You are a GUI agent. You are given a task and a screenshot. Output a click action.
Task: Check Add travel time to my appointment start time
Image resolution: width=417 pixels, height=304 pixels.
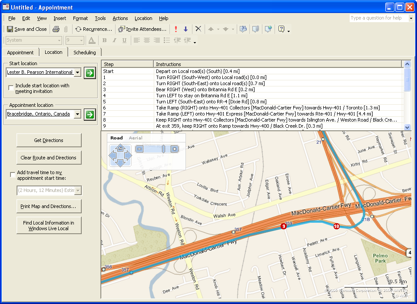(13, 175)
